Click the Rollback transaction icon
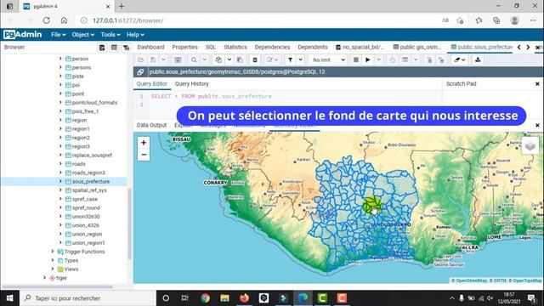The image size is (544, 306). point(442,59)
